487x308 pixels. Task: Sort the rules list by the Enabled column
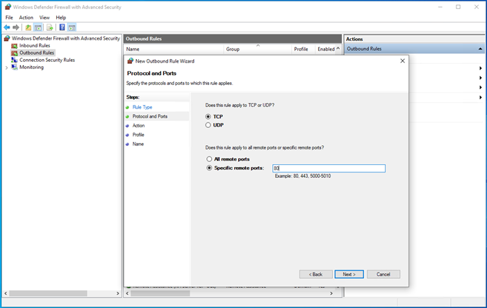(x=326, y=49)
